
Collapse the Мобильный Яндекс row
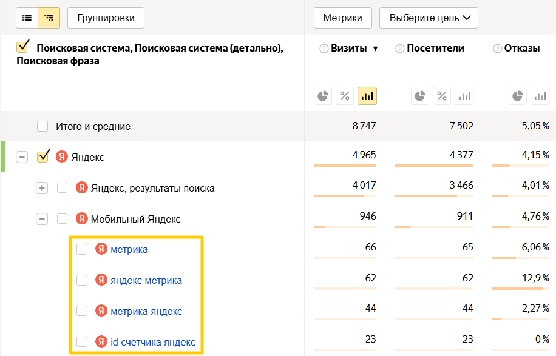pos(42,219)
